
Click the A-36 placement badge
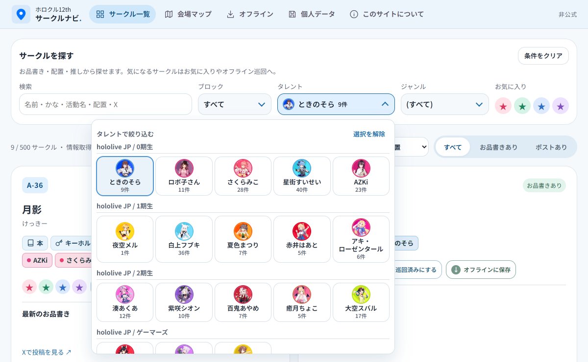(x=35, y=185)
